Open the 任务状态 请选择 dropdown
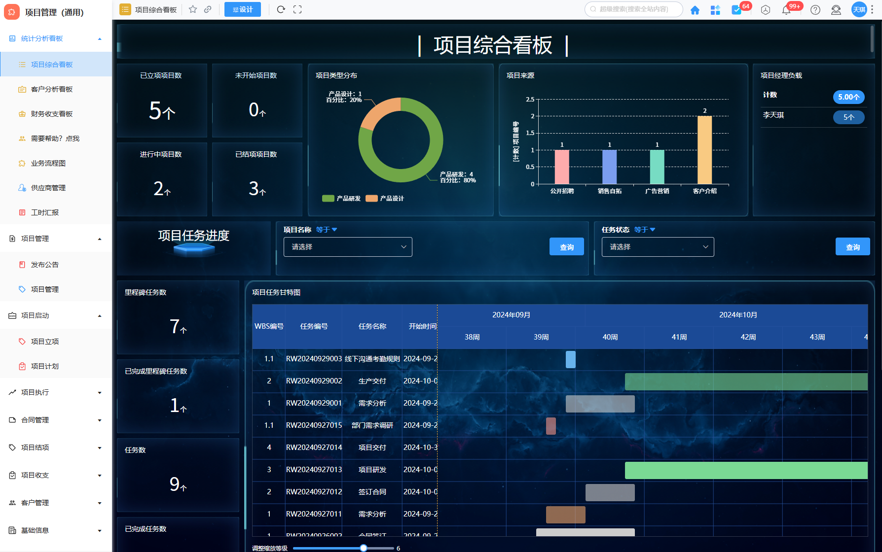The height and width of the screenshot is (552, 882). [x=658, y=247]
